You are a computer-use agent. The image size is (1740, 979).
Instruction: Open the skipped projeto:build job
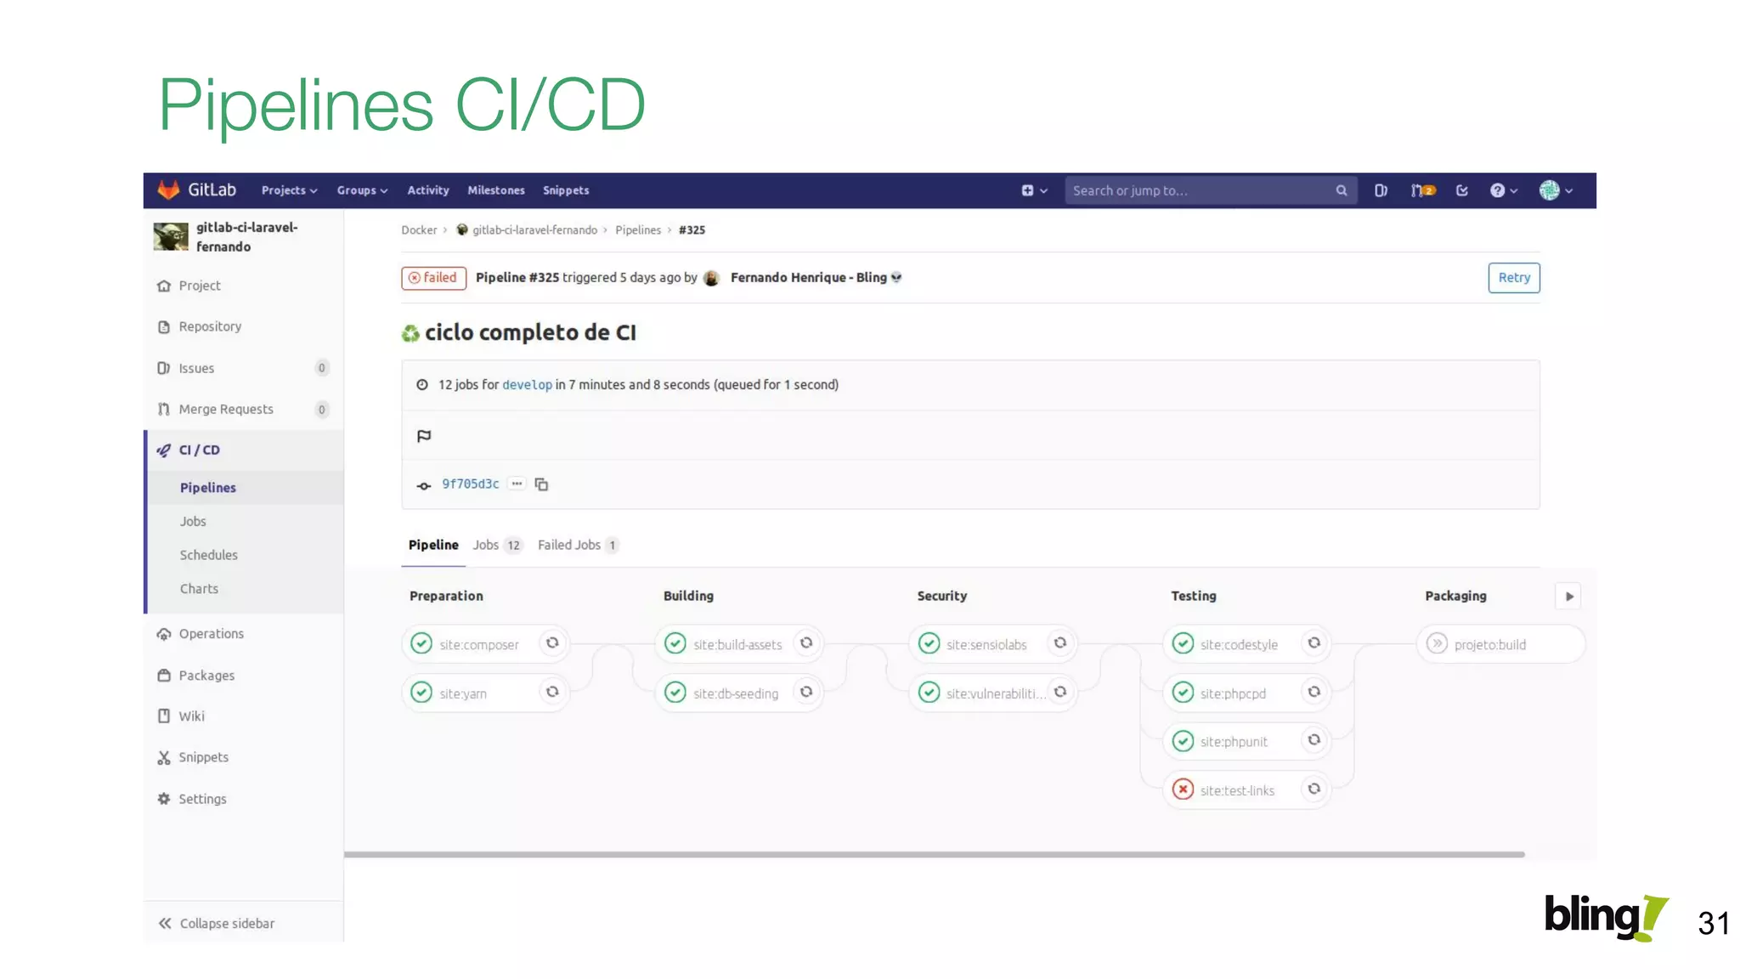click(x=1500, y=644)
